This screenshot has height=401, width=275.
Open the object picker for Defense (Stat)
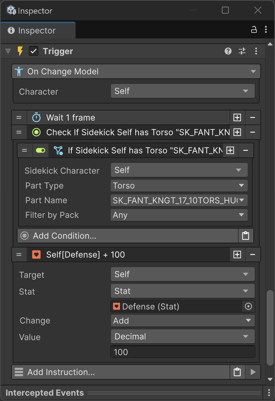248,307
